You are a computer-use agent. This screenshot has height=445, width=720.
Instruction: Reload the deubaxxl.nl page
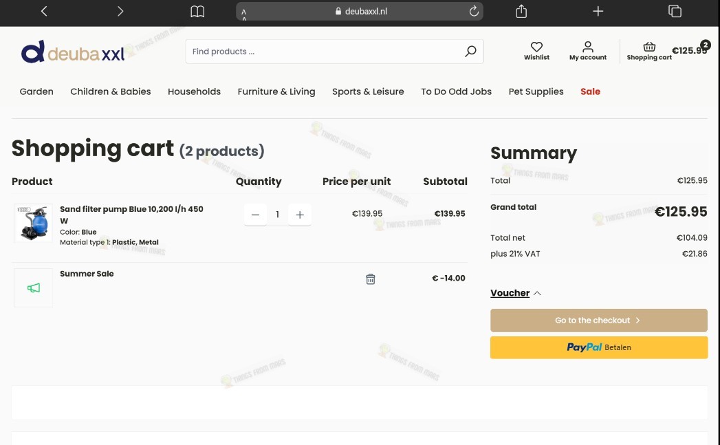tap(474, 11)
